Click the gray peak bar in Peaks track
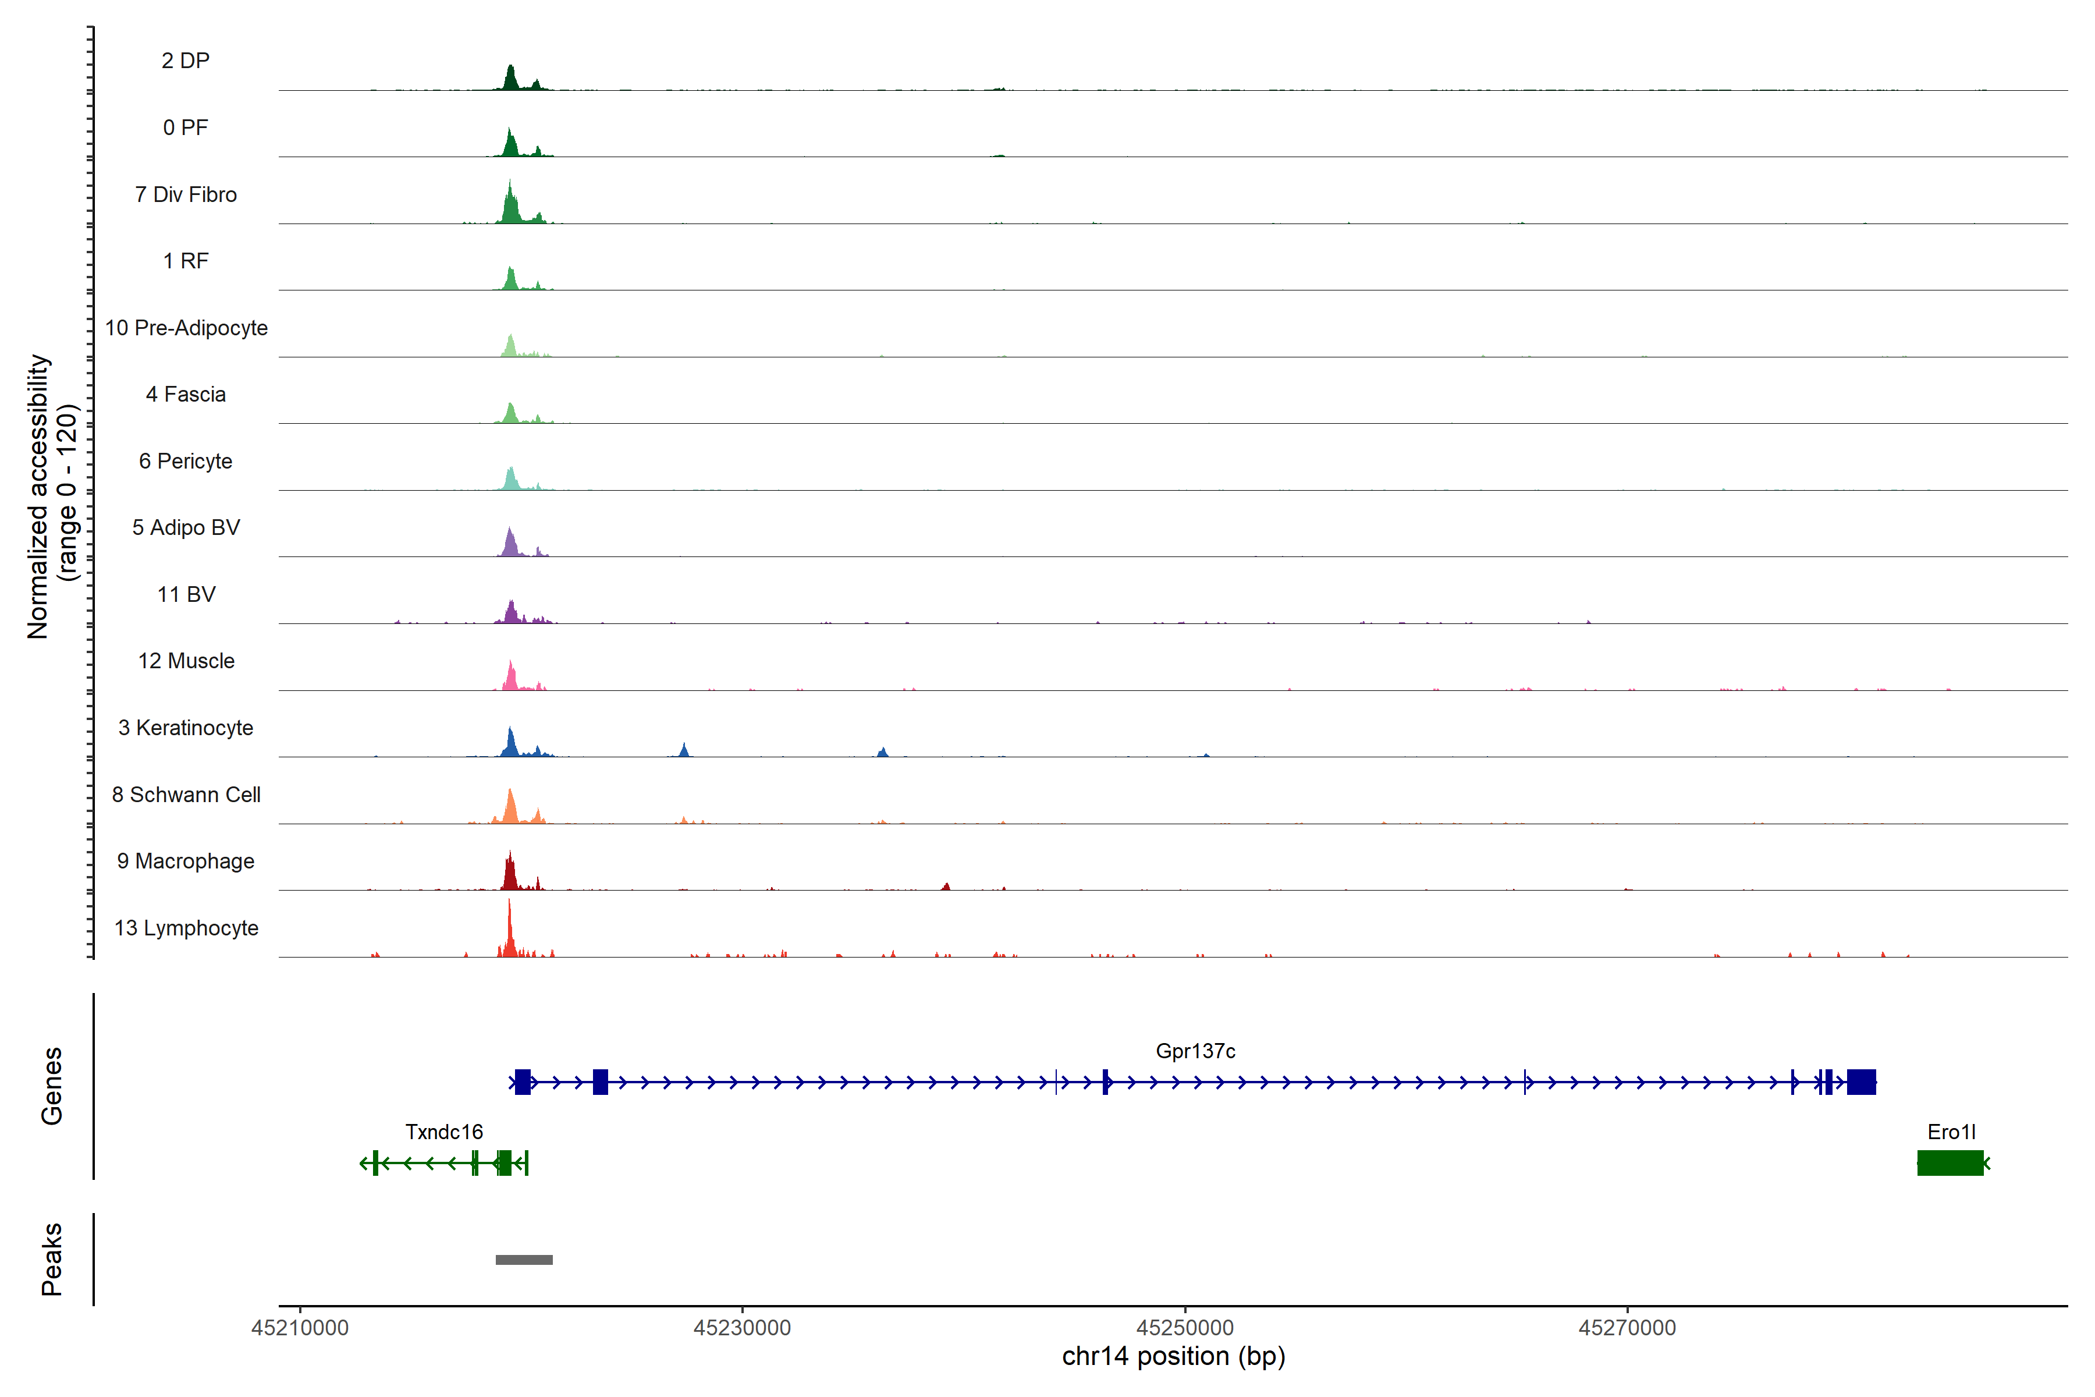 tap(524, 1259)
